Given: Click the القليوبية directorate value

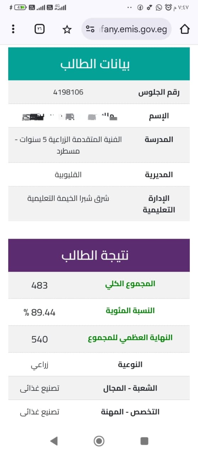Looking at the screenshot, I should (68, 175).
